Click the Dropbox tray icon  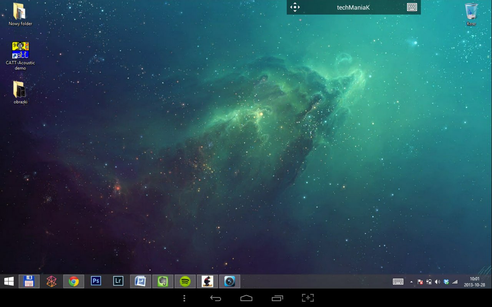click(446, 282)
